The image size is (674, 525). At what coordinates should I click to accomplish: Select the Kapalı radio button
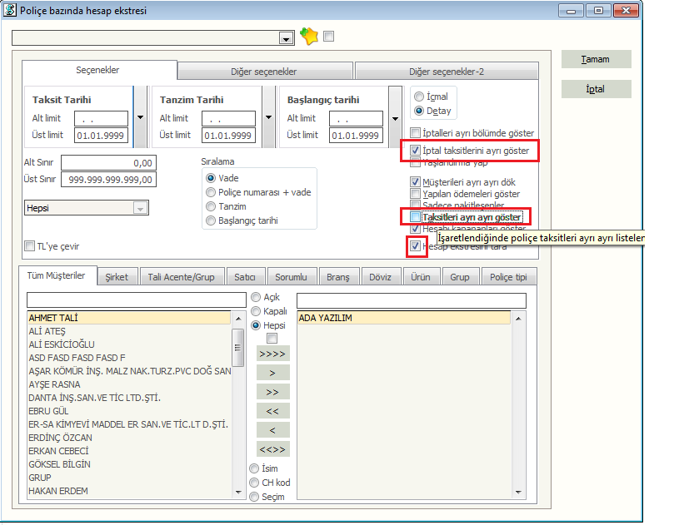pyautogui.click(x=255, y=311)
